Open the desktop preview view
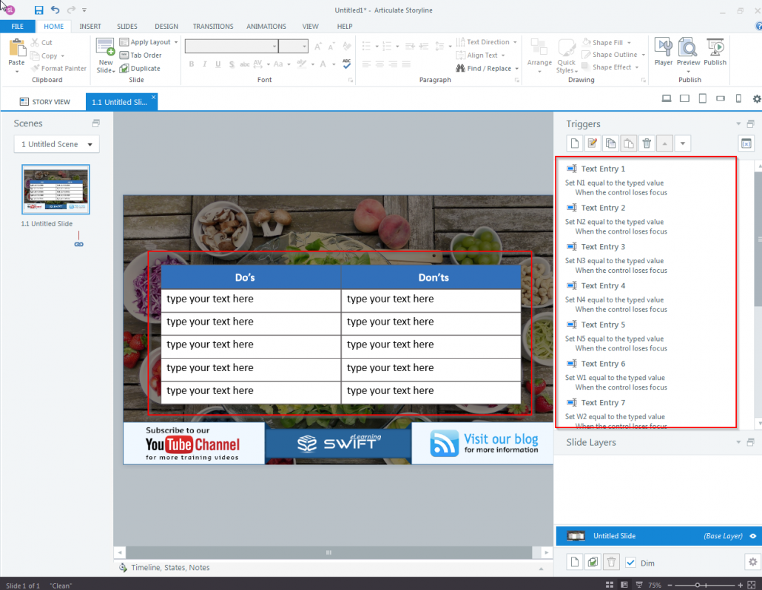Image resolution: width=762 pixels, height=590 pixels. (x=667, y=98)
